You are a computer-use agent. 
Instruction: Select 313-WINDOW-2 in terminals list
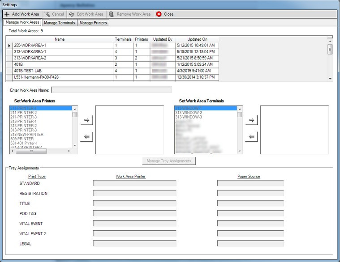click(206, 113)
